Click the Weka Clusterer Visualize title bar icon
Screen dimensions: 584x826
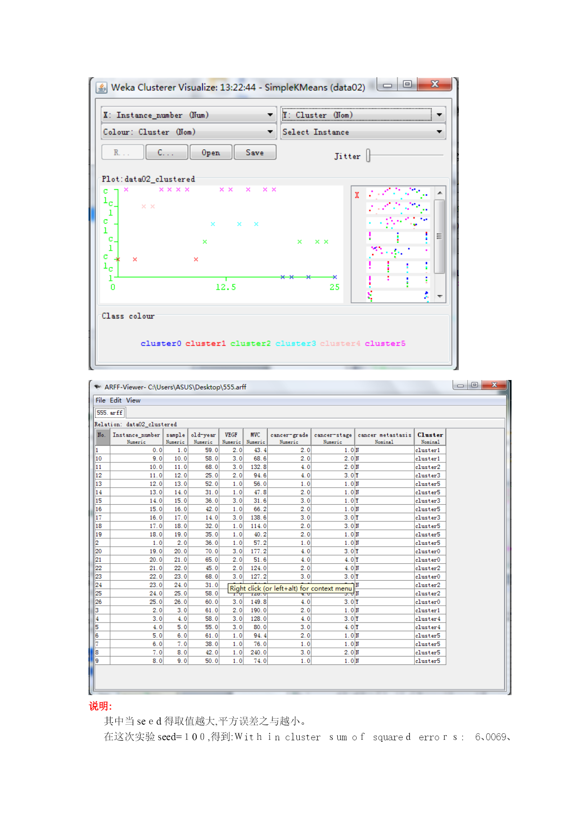point(101,88)
